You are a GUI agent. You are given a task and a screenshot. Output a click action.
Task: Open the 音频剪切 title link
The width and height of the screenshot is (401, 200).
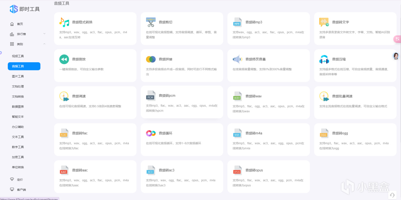point(165,22)
